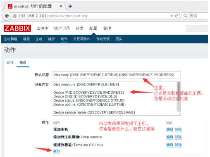Go to 主机 submenu
The width and height of the screenshot is (210, 157).
click(39, 39)
